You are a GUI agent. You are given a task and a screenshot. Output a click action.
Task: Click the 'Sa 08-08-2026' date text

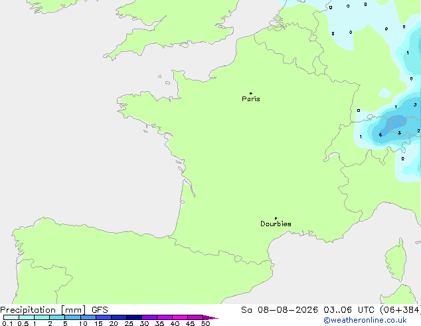(x=280, y=310)
